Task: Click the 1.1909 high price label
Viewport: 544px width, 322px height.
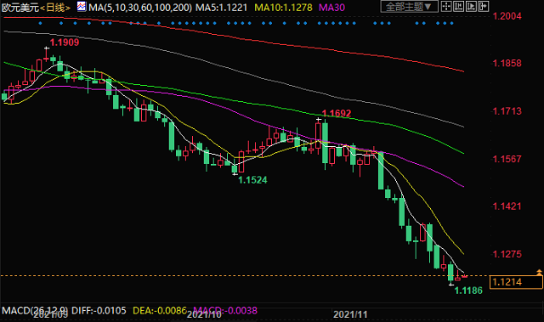Action: click(x=65, y=42)
